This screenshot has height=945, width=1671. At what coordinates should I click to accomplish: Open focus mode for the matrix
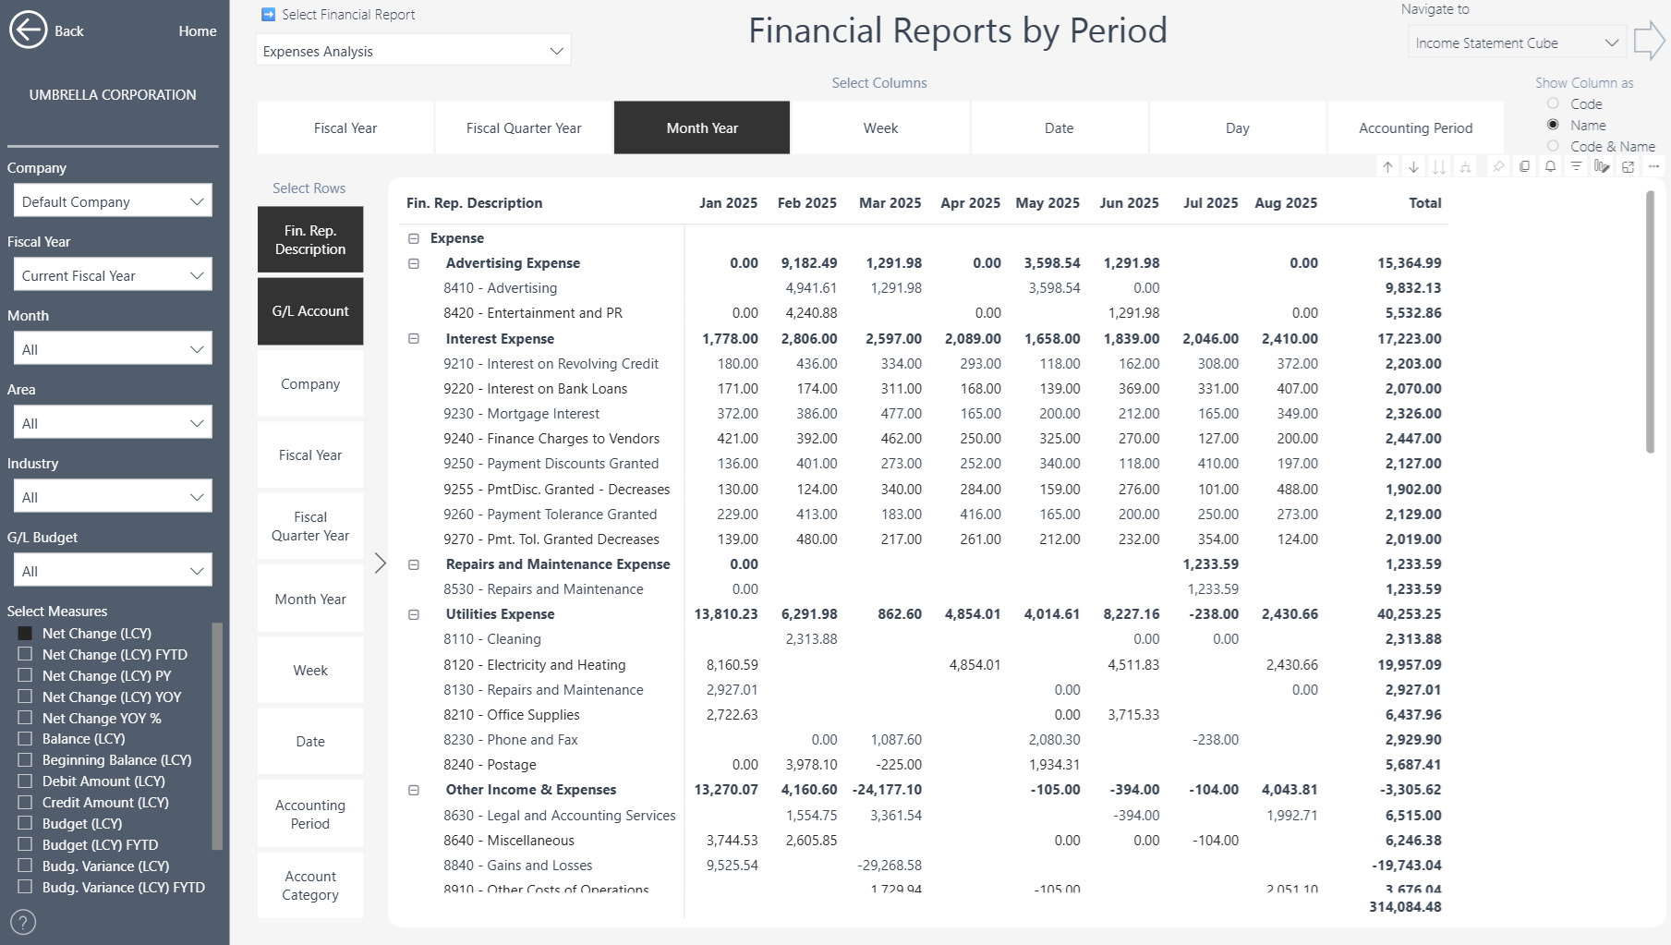[1628, 167]
